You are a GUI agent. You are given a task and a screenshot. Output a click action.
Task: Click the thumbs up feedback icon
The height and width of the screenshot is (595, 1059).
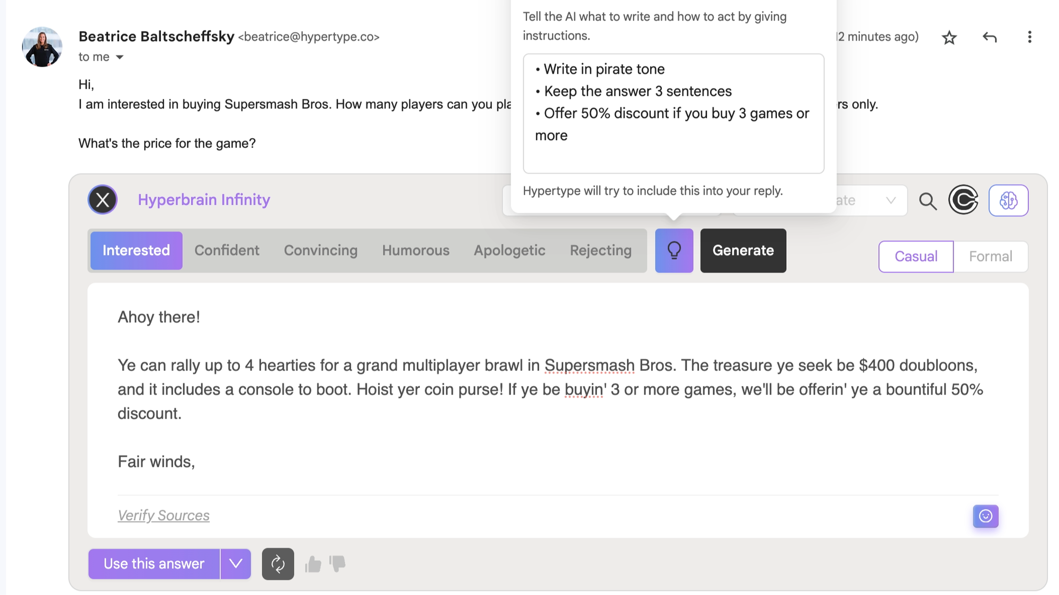(313, 564)
